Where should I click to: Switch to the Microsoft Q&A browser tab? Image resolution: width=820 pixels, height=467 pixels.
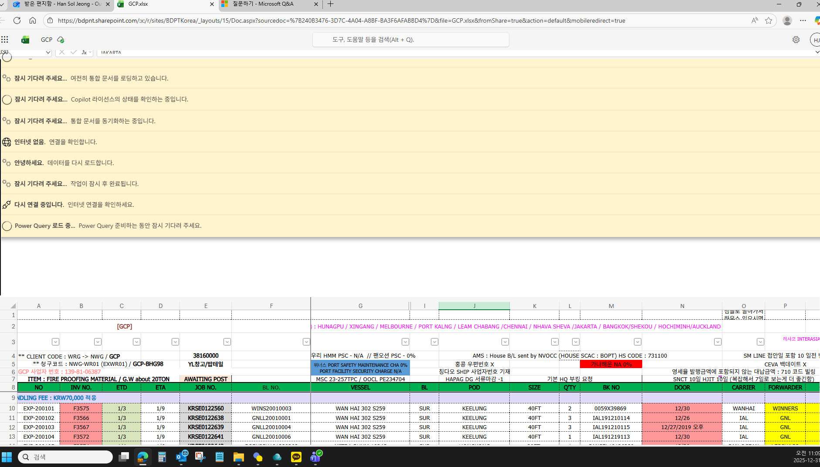tap(270, 4)
